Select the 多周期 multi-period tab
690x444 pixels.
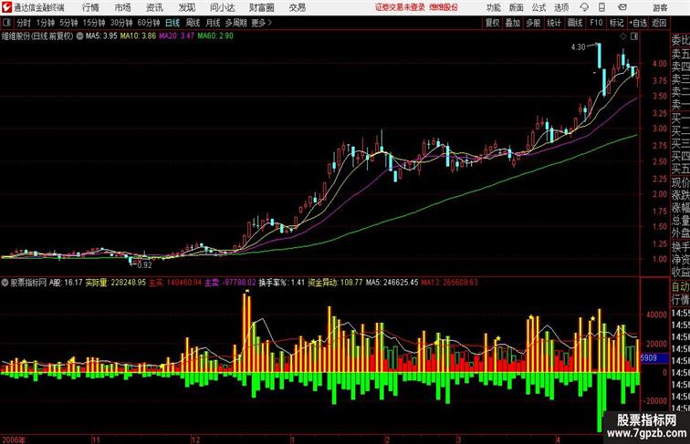click(235, 23)
